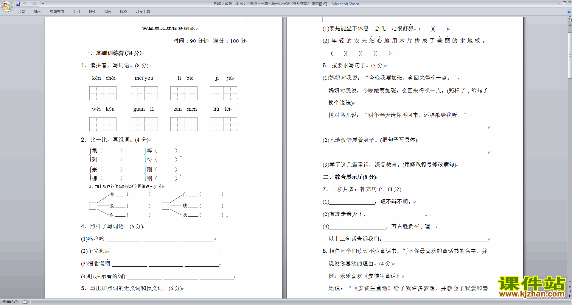The width and height of the screenshot is (572, 305).
Task: Click the pinyin text méi yóu
Action: click(x=144, y=78)
